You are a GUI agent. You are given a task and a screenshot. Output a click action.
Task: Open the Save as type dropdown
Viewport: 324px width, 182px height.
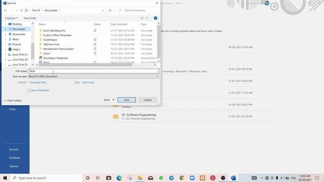(157, 76)
